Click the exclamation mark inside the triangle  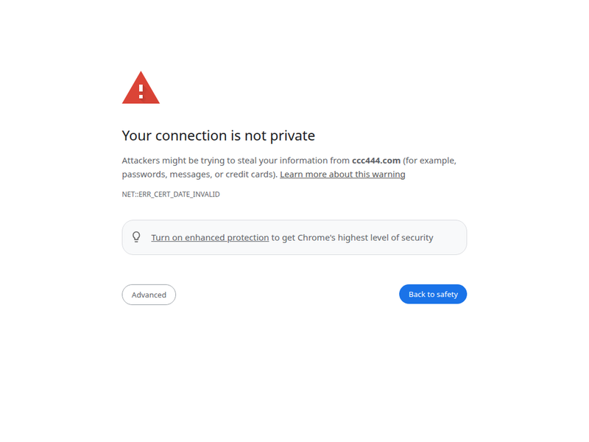pos(141,91)
